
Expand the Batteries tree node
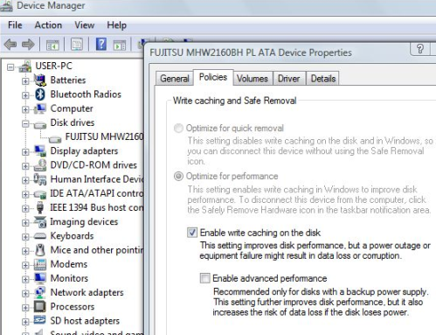pos(25,81)
